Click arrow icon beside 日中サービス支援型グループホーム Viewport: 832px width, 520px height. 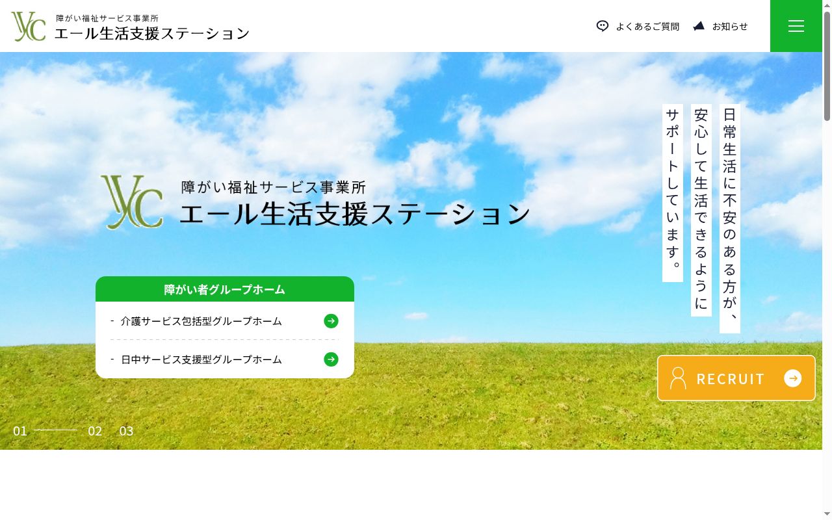tap(331, 359)
